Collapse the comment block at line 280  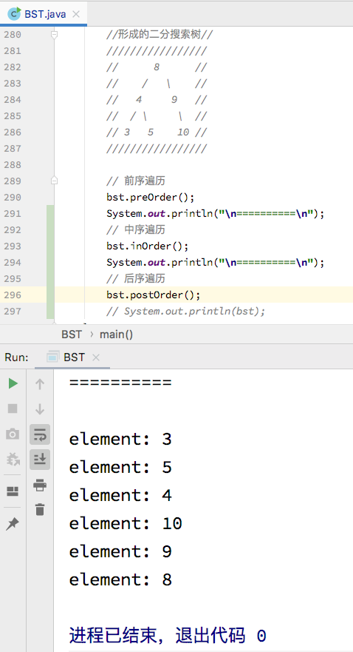click(x=54, y=35)
